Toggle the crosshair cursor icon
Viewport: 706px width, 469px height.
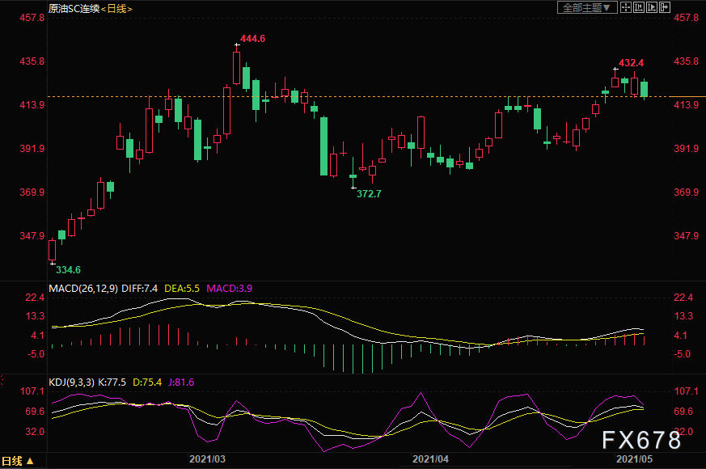pyautogui.click(x=626, y=7)
